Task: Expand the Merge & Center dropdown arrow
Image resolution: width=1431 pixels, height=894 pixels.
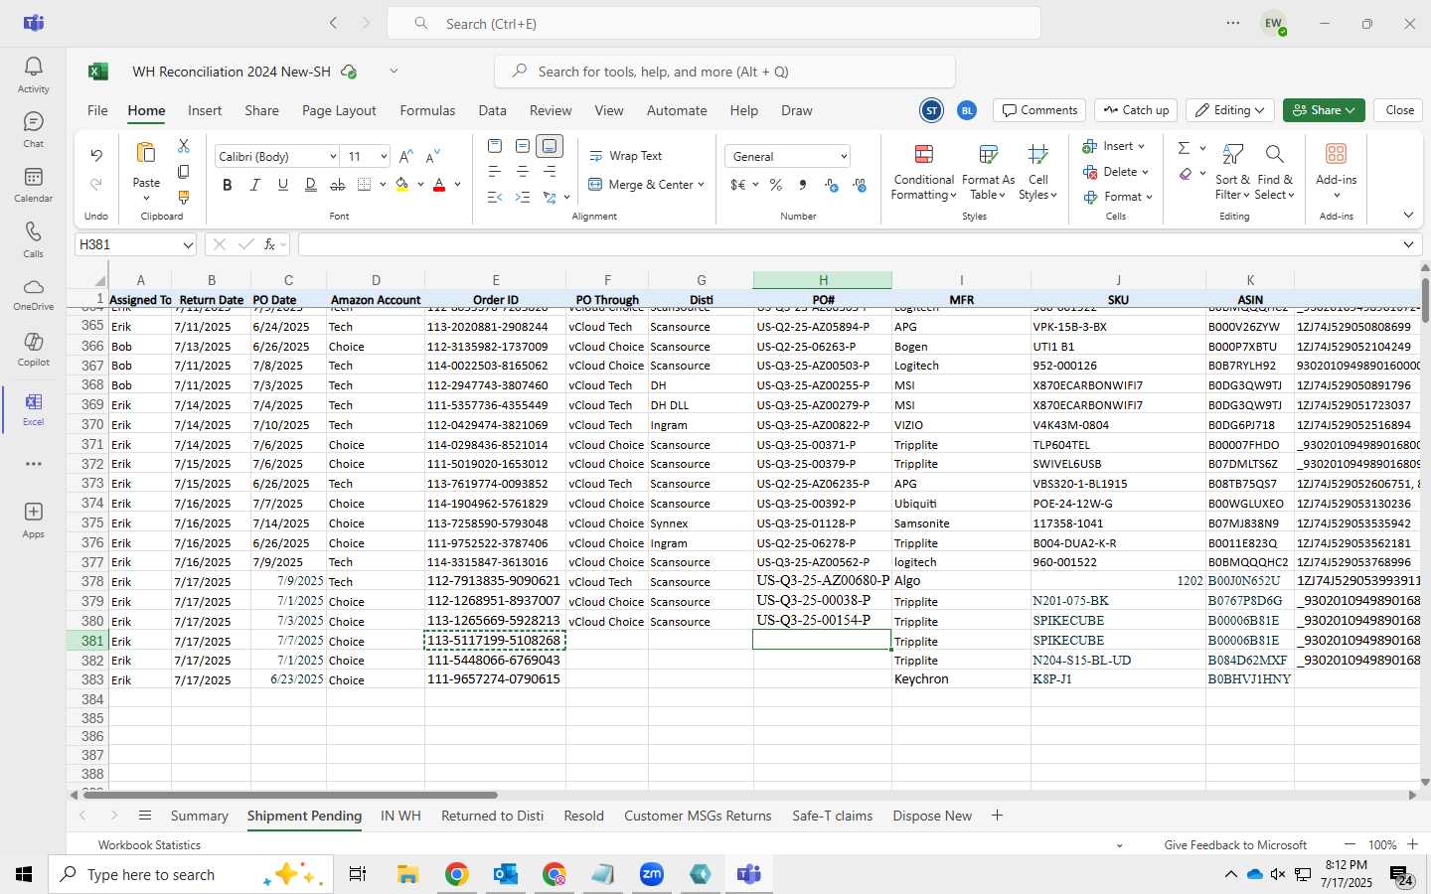Action: (702, 185)
